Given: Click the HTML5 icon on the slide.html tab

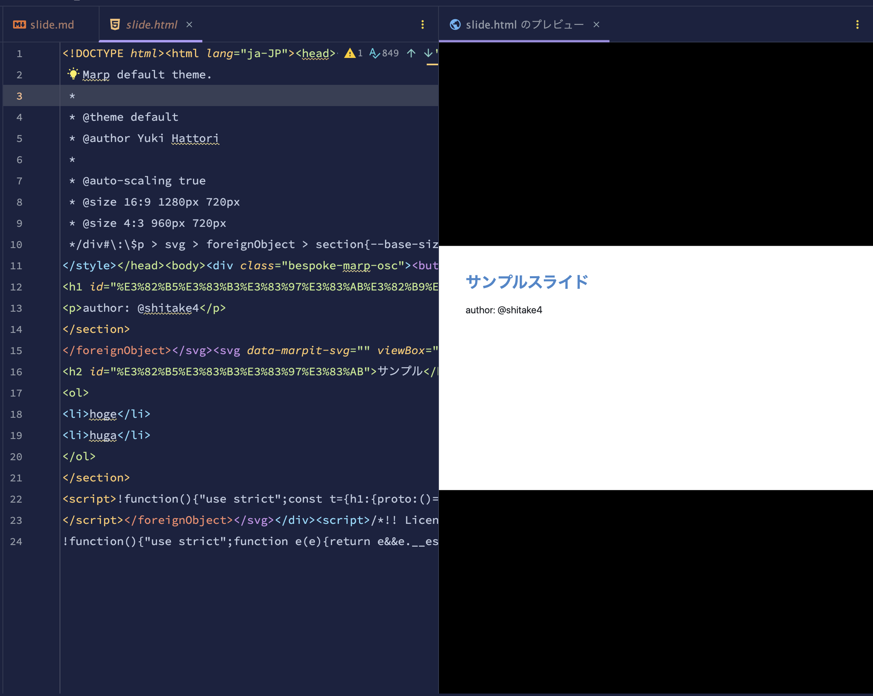Looking at the screenshot, I should pyautogui.click(x=115, y=24).
